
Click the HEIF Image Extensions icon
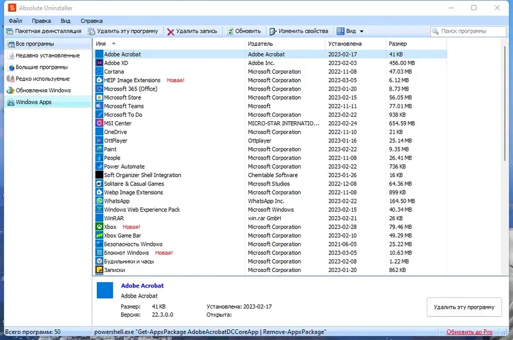(99, 80)
